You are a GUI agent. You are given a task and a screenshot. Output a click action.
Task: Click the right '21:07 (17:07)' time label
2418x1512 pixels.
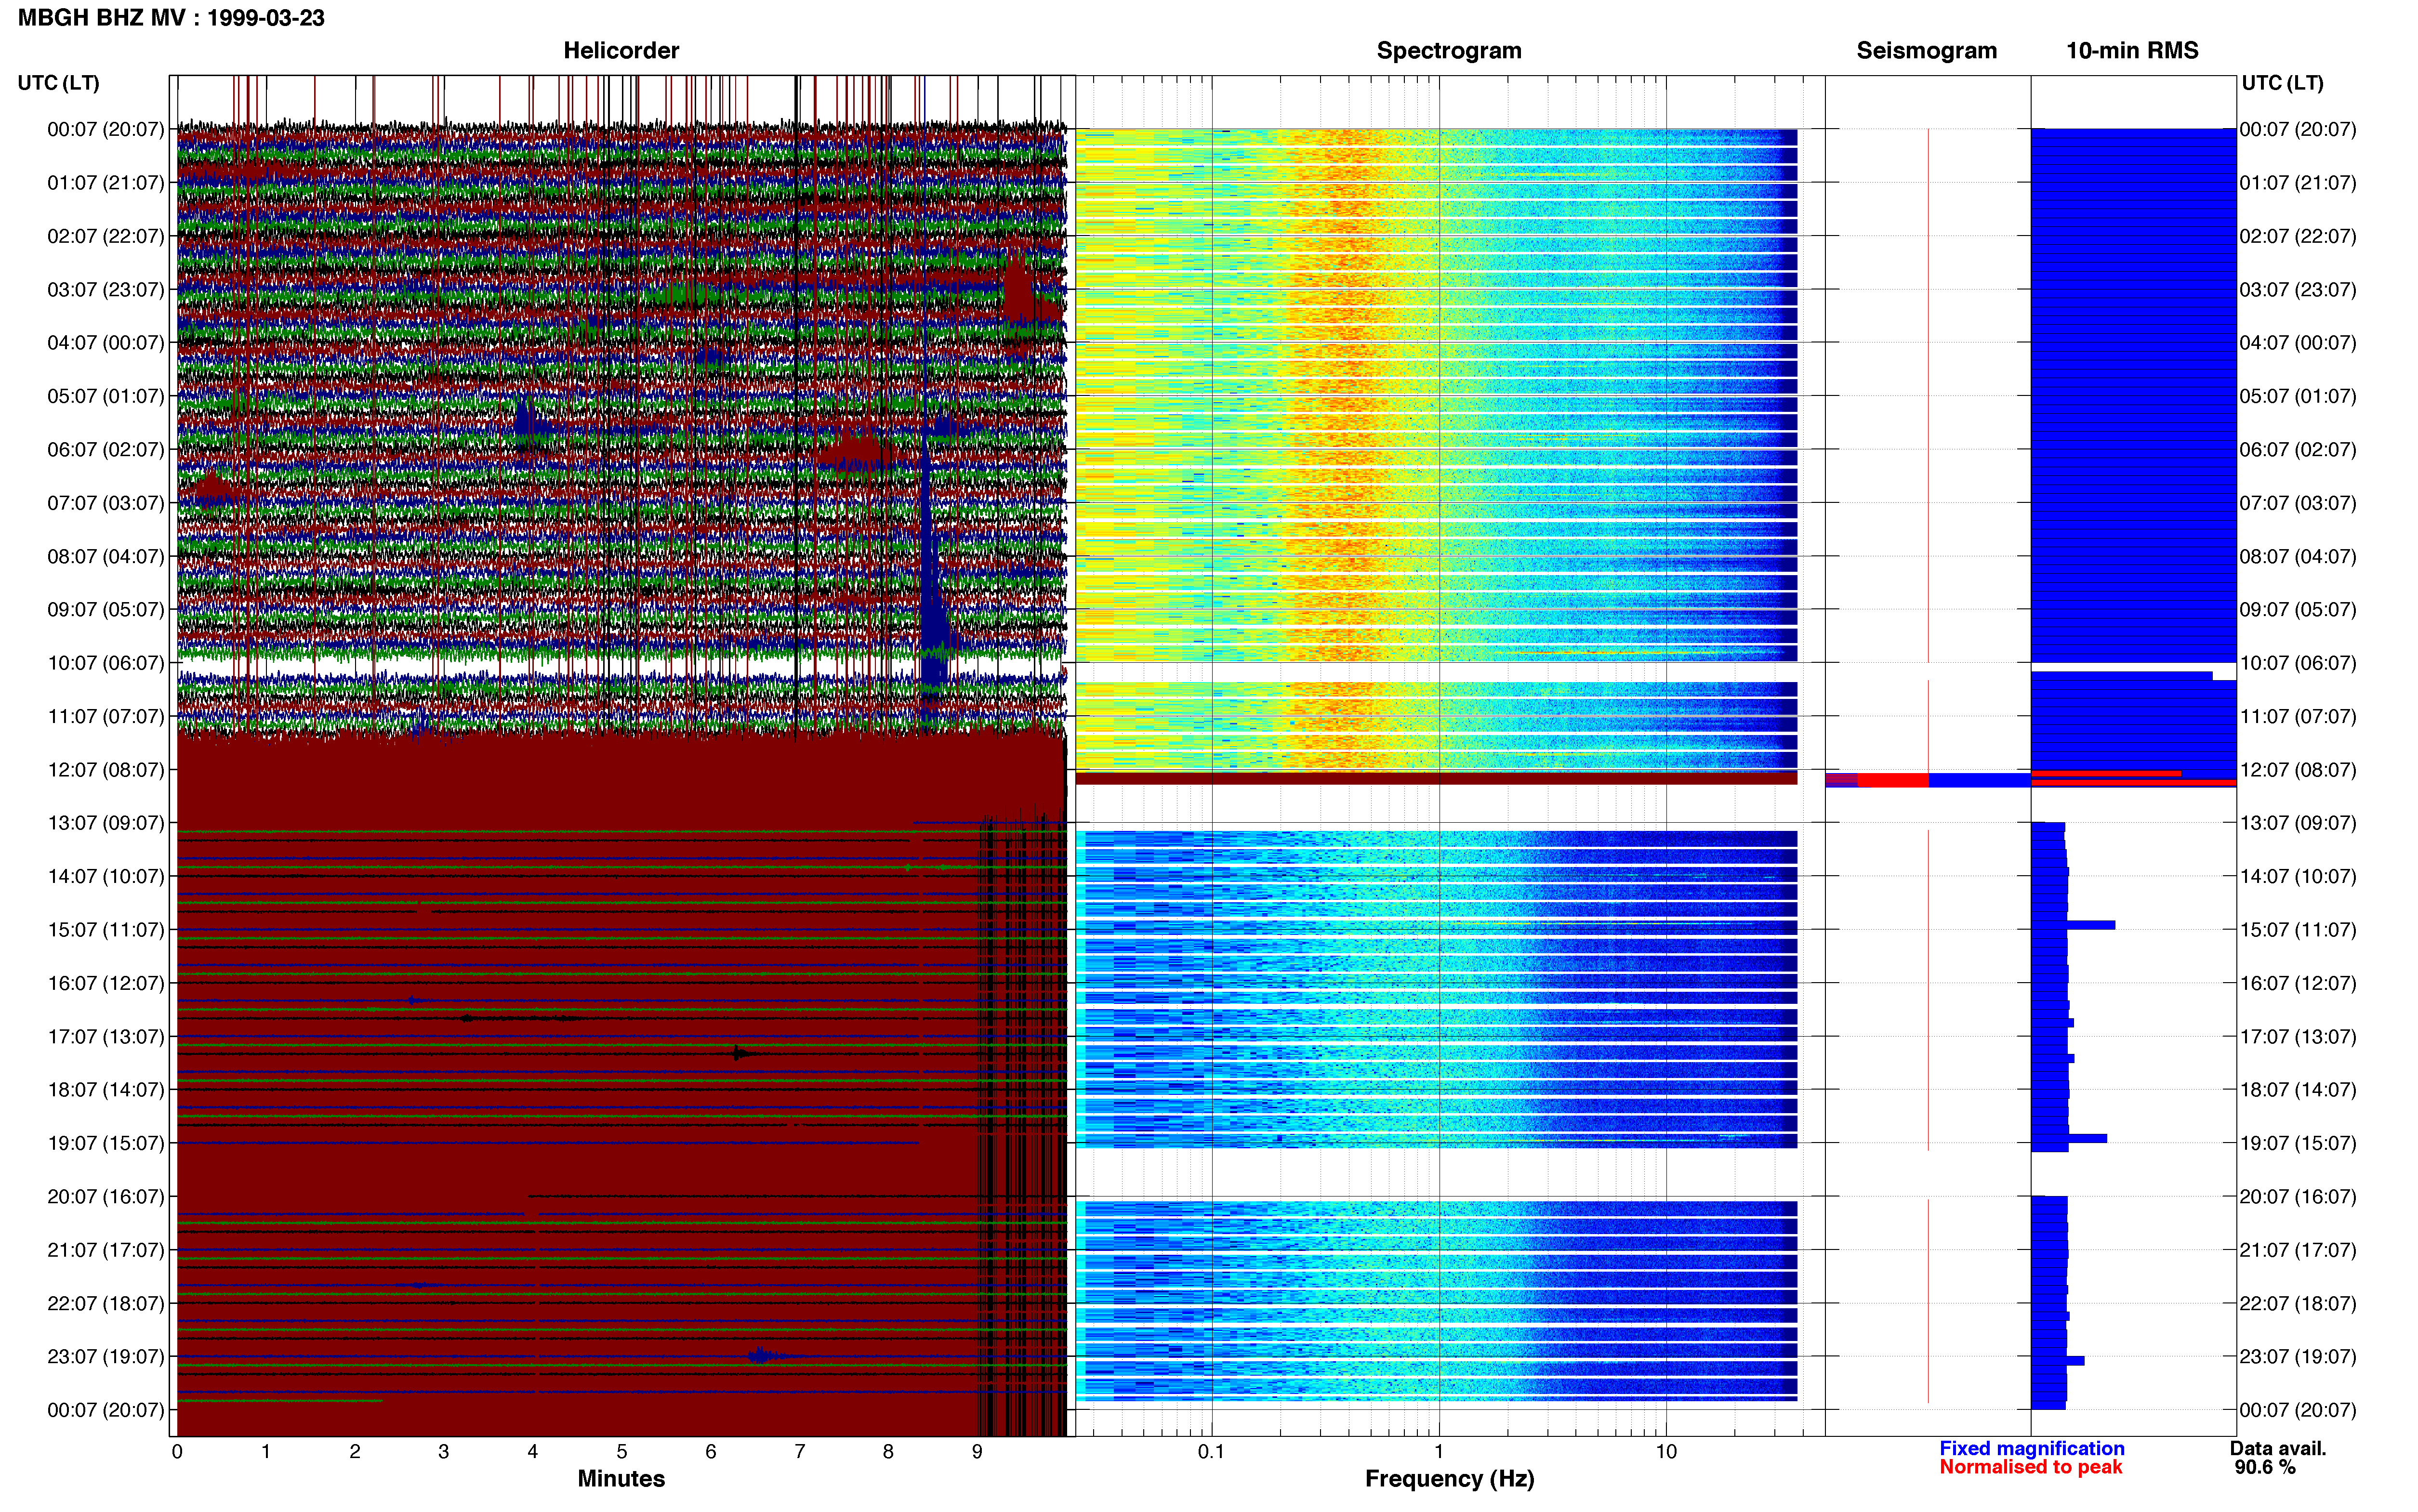coord(2298,1250)
